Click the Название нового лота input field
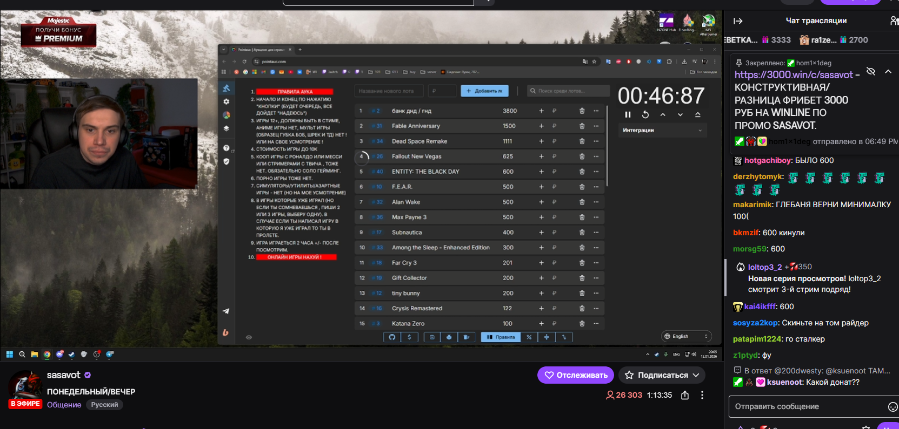The width and height of the screenshot is (899, 429). click(389, 91)
